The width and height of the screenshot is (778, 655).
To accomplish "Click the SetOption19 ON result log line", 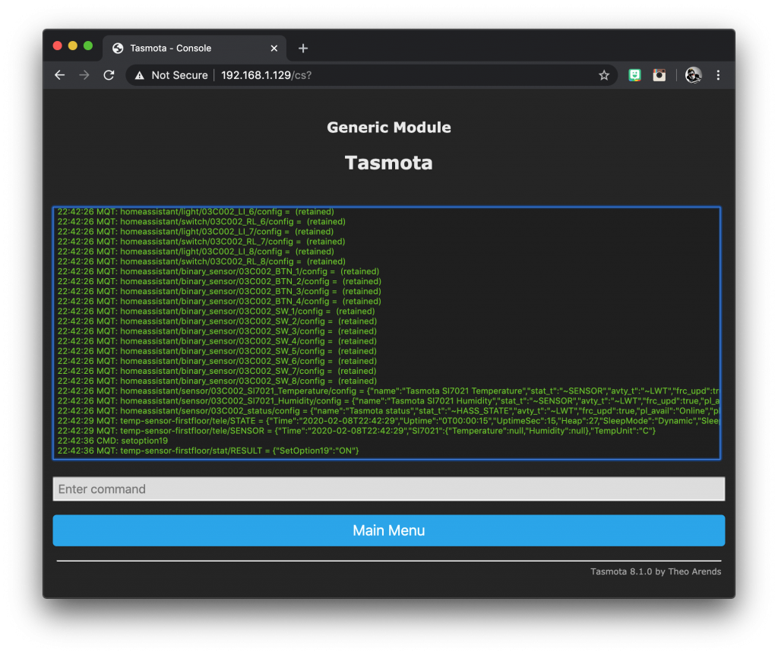I will 208,451.
